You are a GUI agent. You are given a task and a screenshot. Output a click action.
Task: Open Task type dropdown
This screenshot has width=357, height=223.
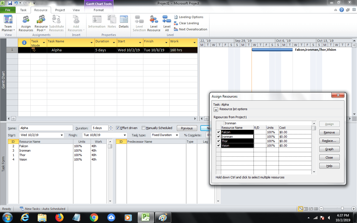coord(177,135)
